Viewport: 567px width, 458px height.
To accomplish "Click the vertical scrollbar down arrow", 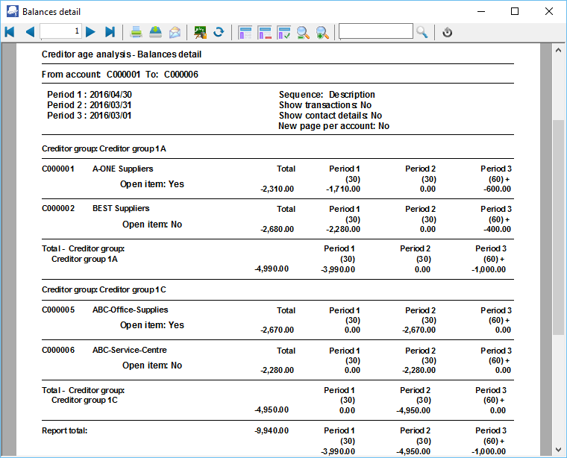I will (557, 450).
